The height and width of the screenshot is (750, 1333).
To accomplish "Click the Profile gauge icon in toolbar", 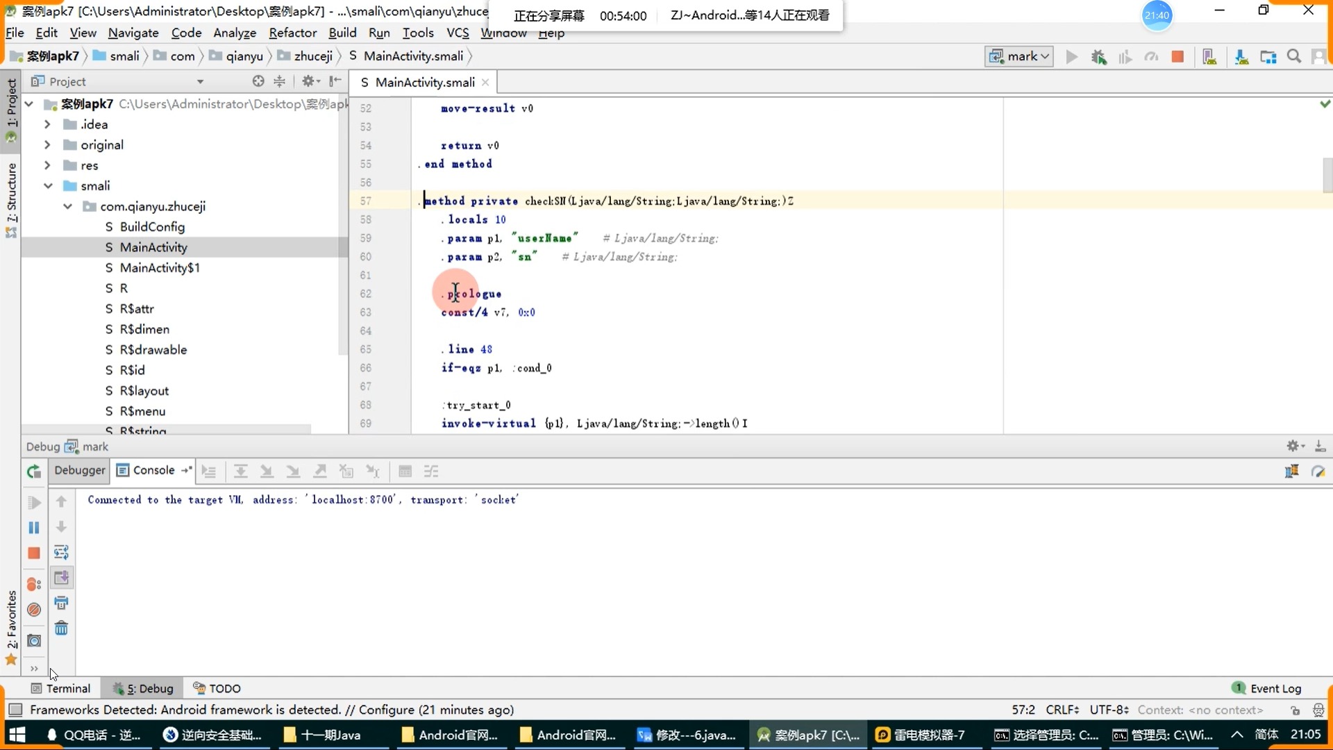I will point(1151,57).
